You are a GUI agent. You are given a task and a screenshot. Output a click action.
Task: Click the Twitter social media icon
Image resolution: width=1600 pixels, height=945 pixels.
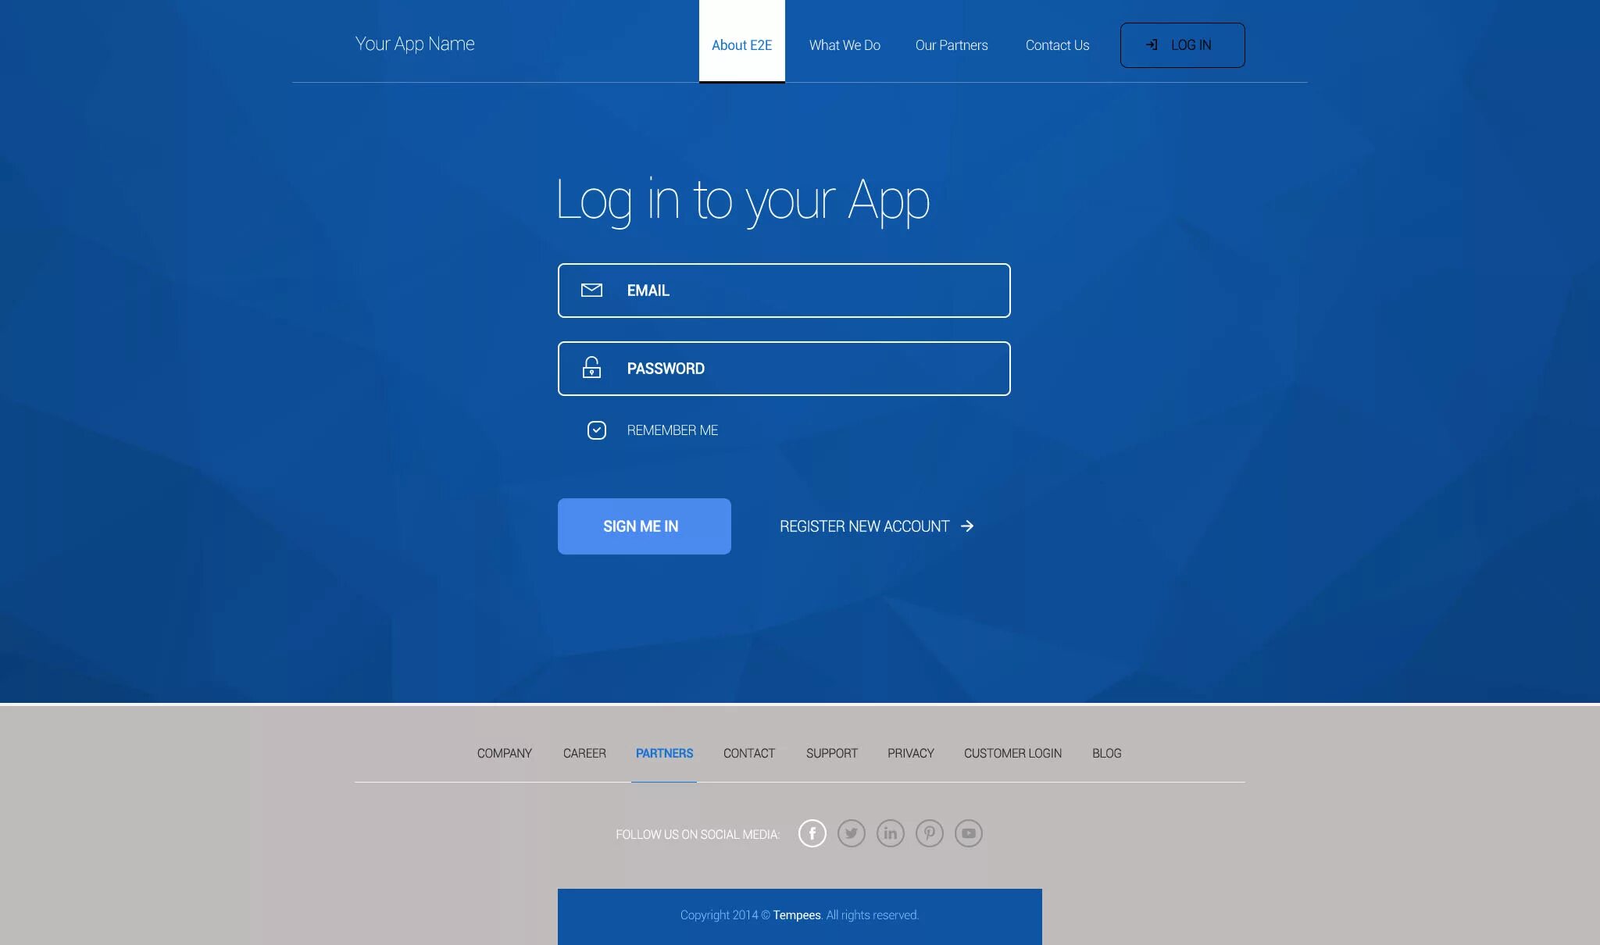pos(852,833)
